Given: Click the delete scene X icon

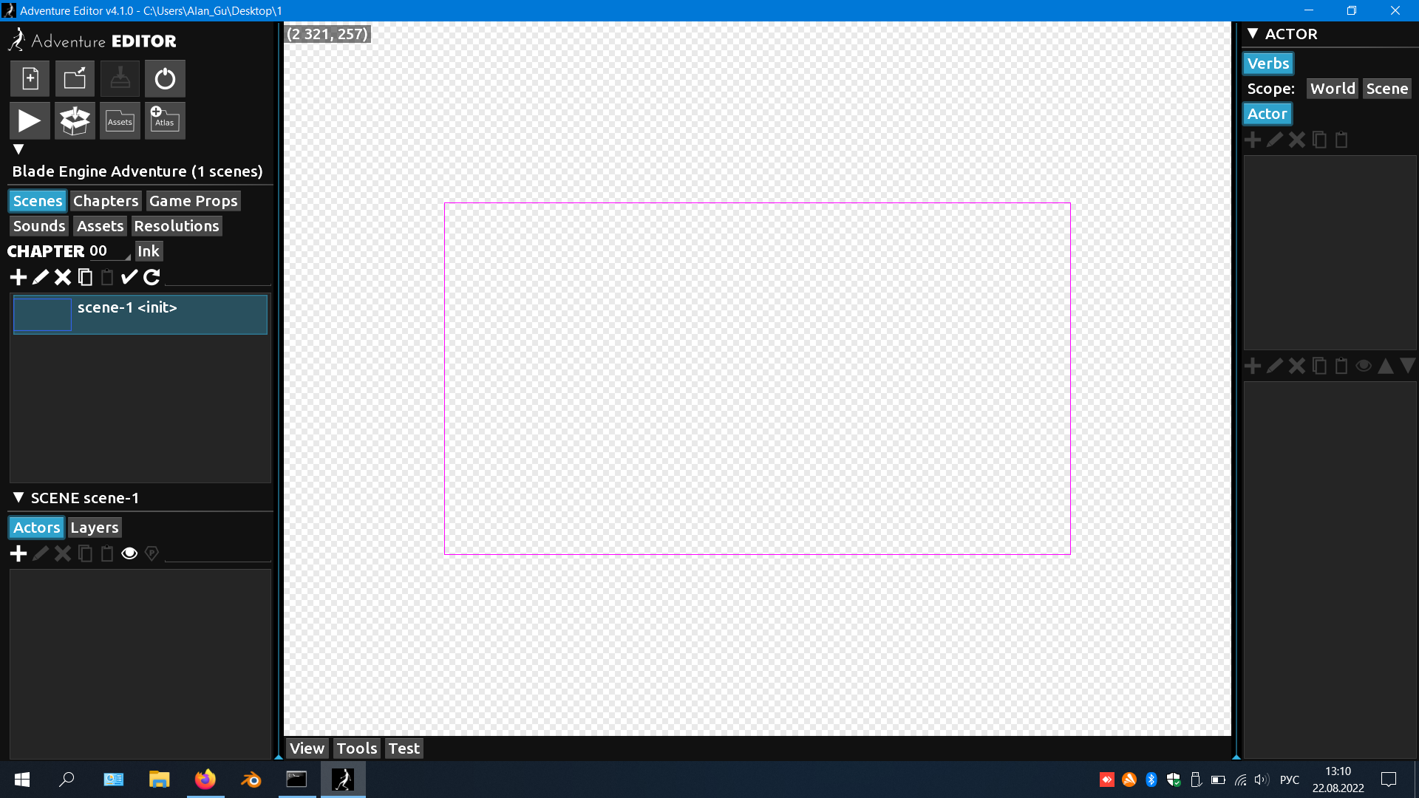Looking at the screenshot, I should pos(63,277).
